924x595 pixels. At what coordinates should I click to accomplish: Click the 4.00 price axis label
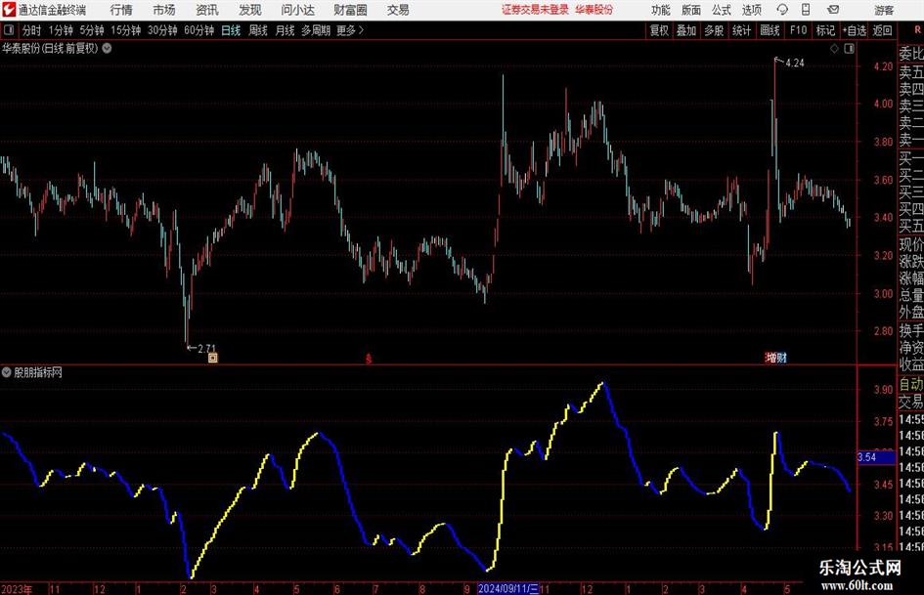coord(883,104)
